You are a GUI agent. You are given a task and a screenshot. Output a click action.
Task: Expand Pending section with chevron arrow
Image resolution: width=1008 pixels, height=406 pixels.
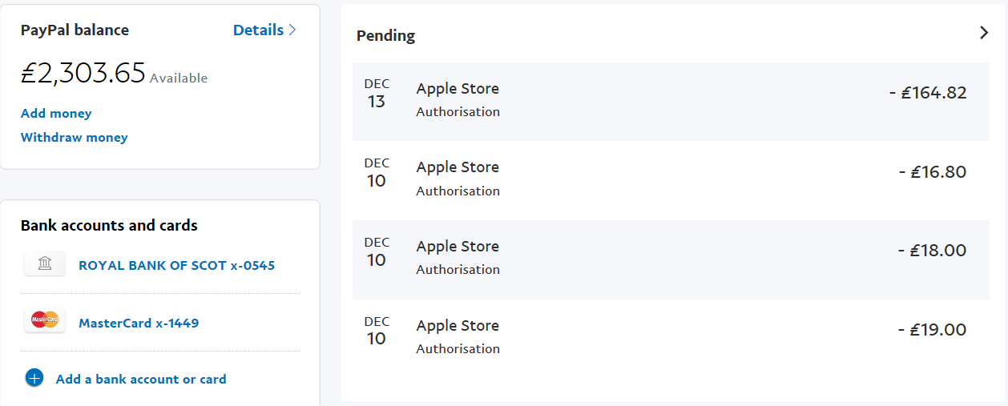click(x=985, y=33)
